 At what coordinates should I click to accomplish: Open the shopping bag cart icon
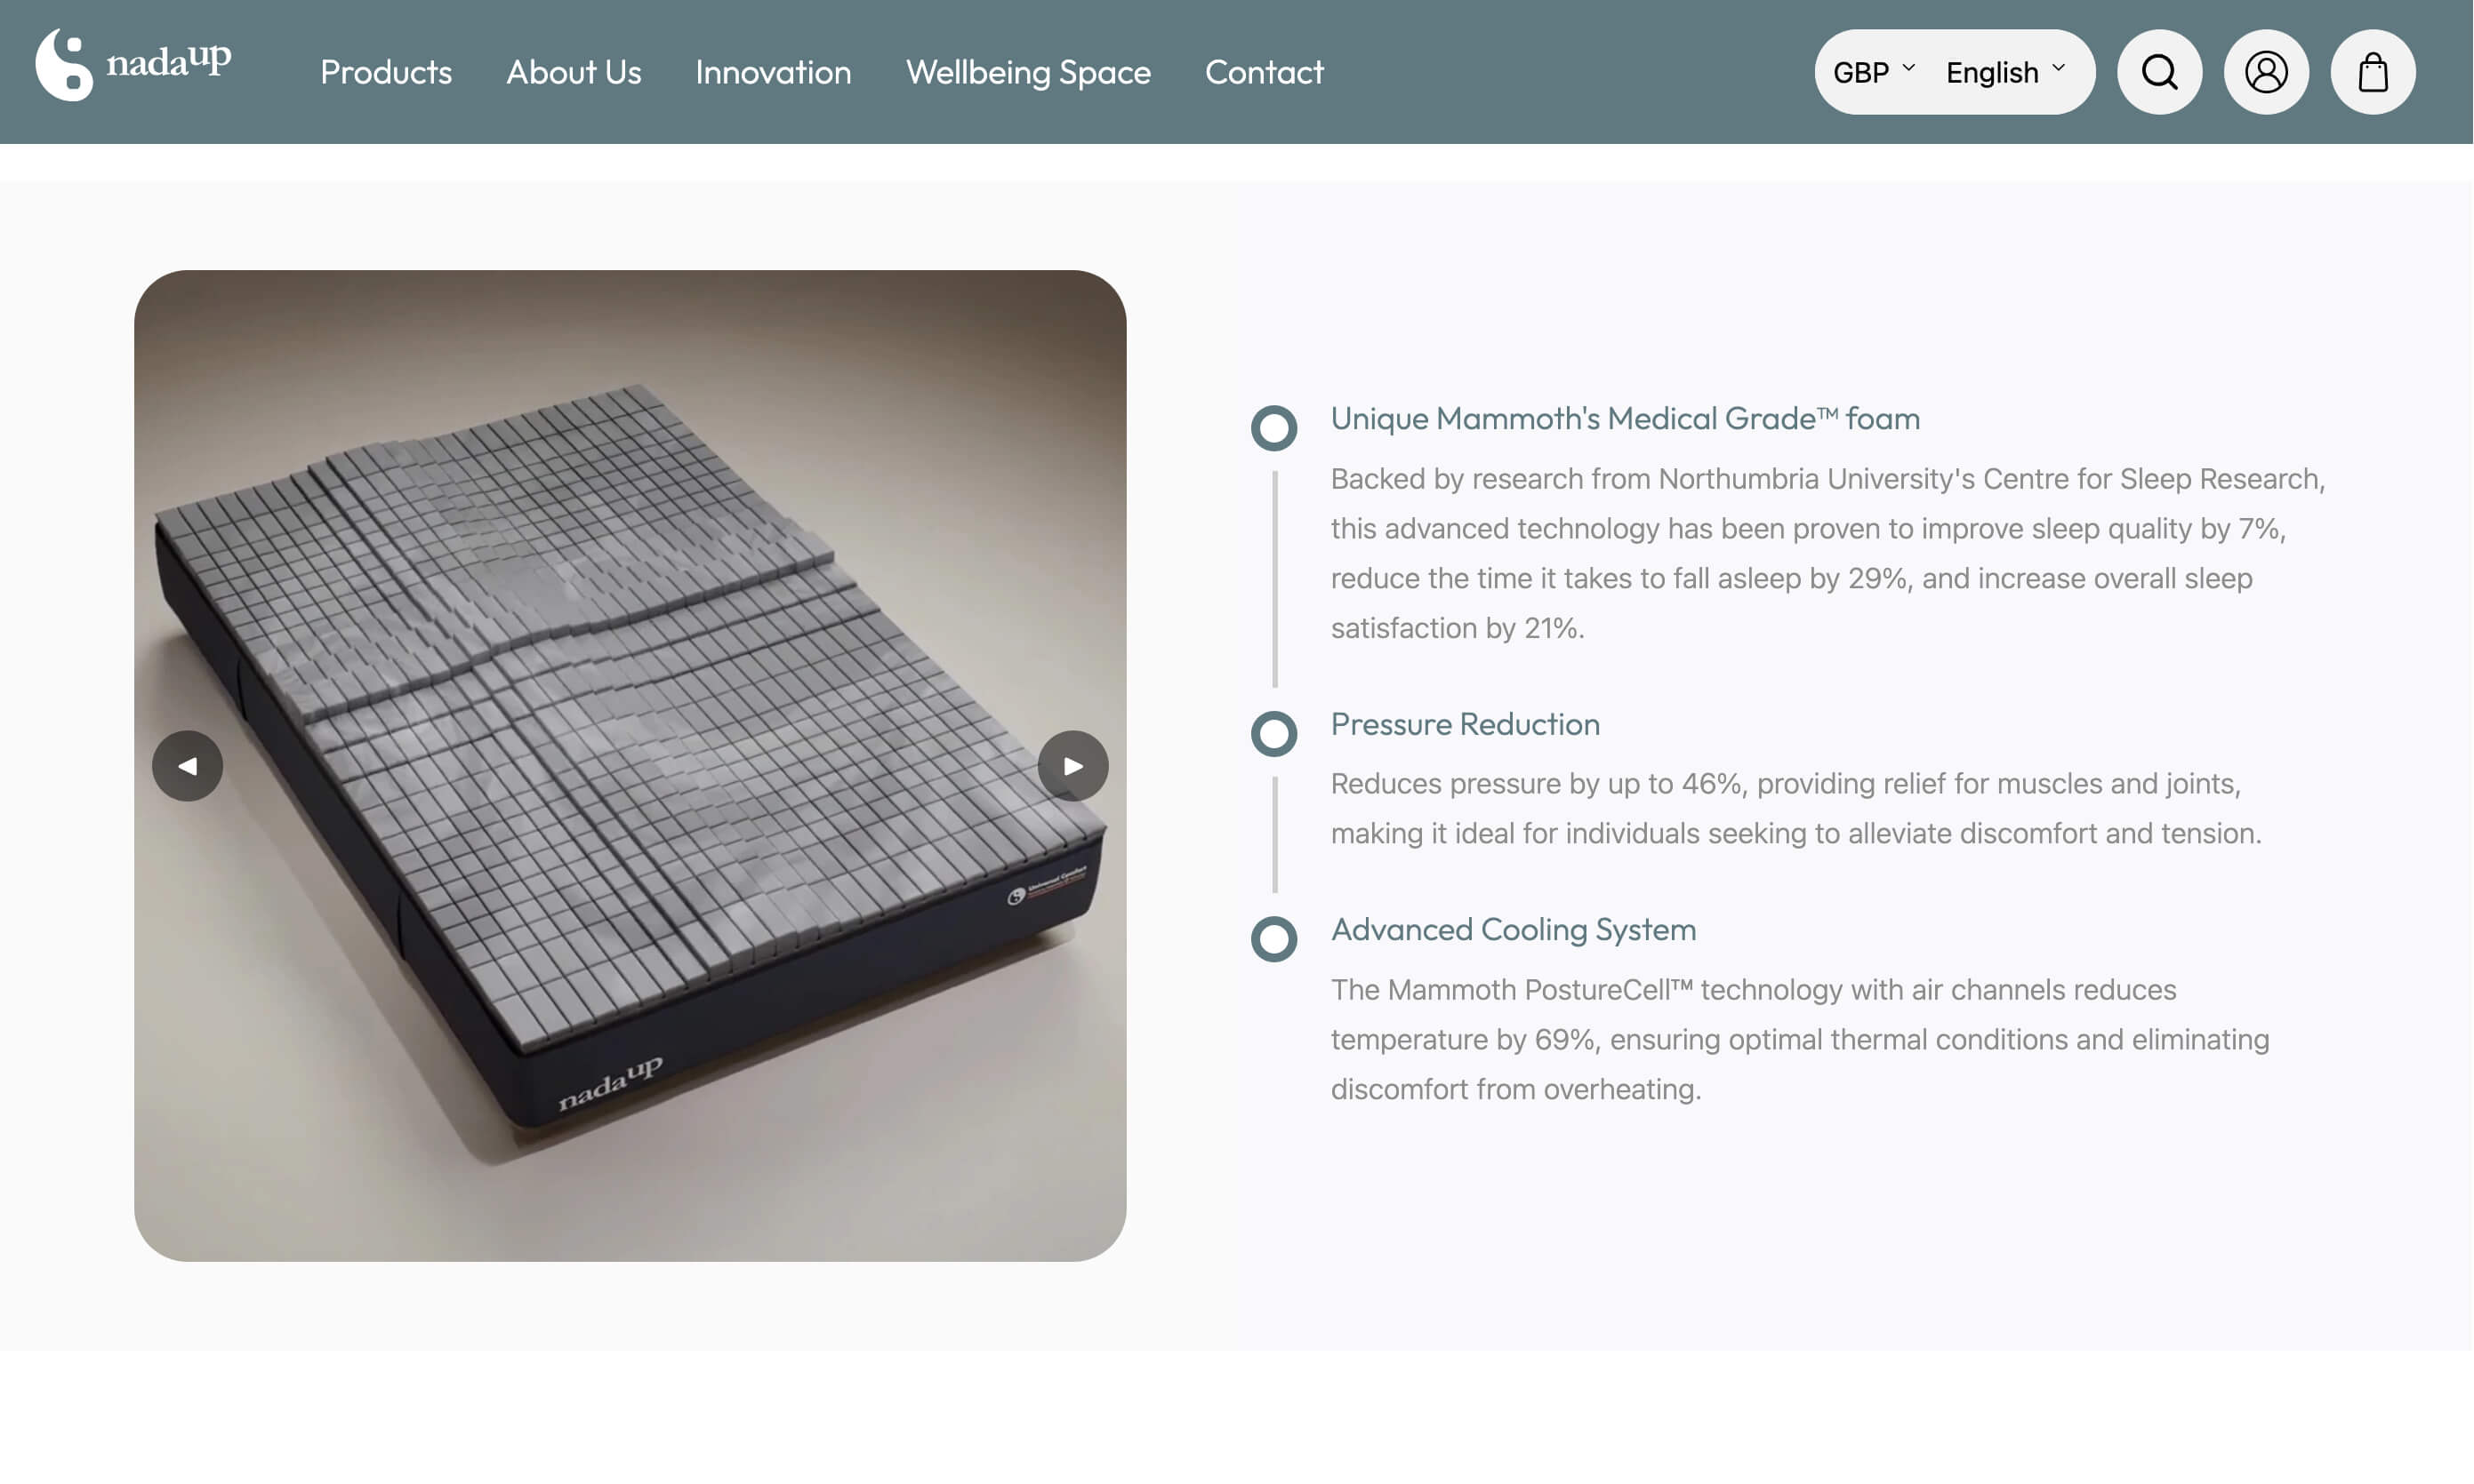click(2373, 72)
